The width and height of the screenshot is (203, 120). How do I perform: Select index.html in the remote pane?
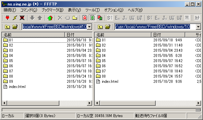[x=107, y=82]
